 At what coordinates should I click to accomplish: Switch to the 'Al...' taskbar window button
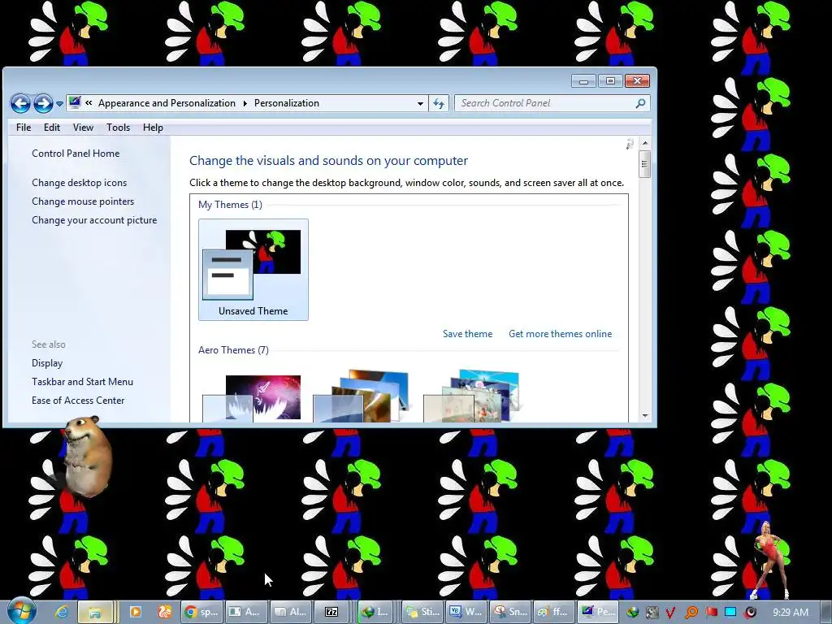tap(290, 612)
